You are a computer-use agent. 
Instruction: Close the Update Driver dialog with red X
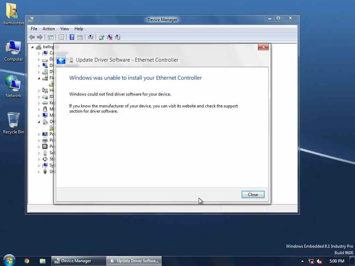[263, 47]
